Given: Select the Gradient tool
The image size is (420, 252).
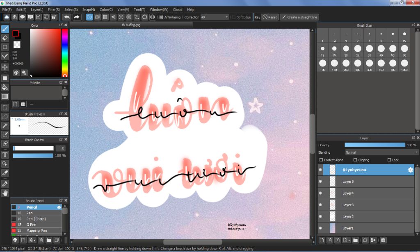Looking at the screenshot, I should tap(5, 96).
